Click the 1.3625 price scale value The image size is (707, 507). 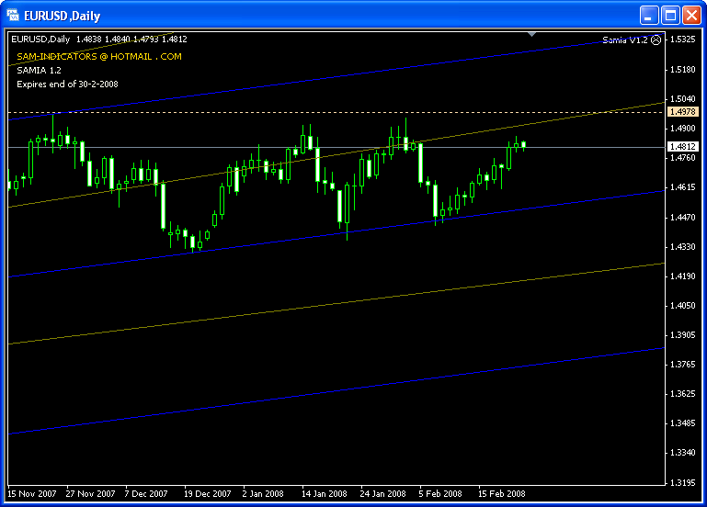(683, 394)
